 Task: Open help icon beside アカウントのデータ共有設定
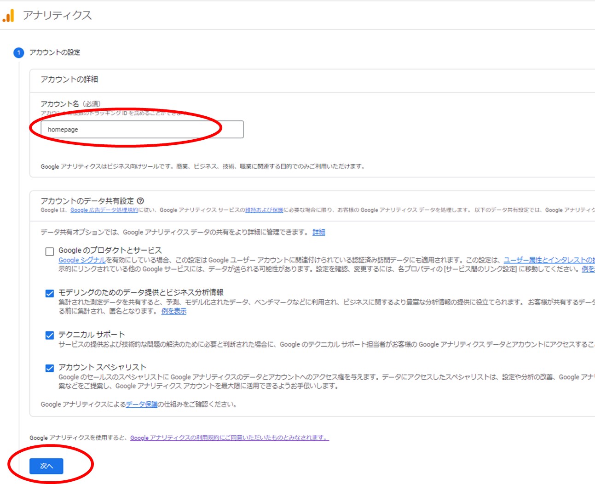[140, 201]
